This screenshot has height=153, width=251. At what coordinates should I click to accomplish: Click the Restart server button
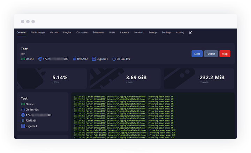(x=211, y=54)
